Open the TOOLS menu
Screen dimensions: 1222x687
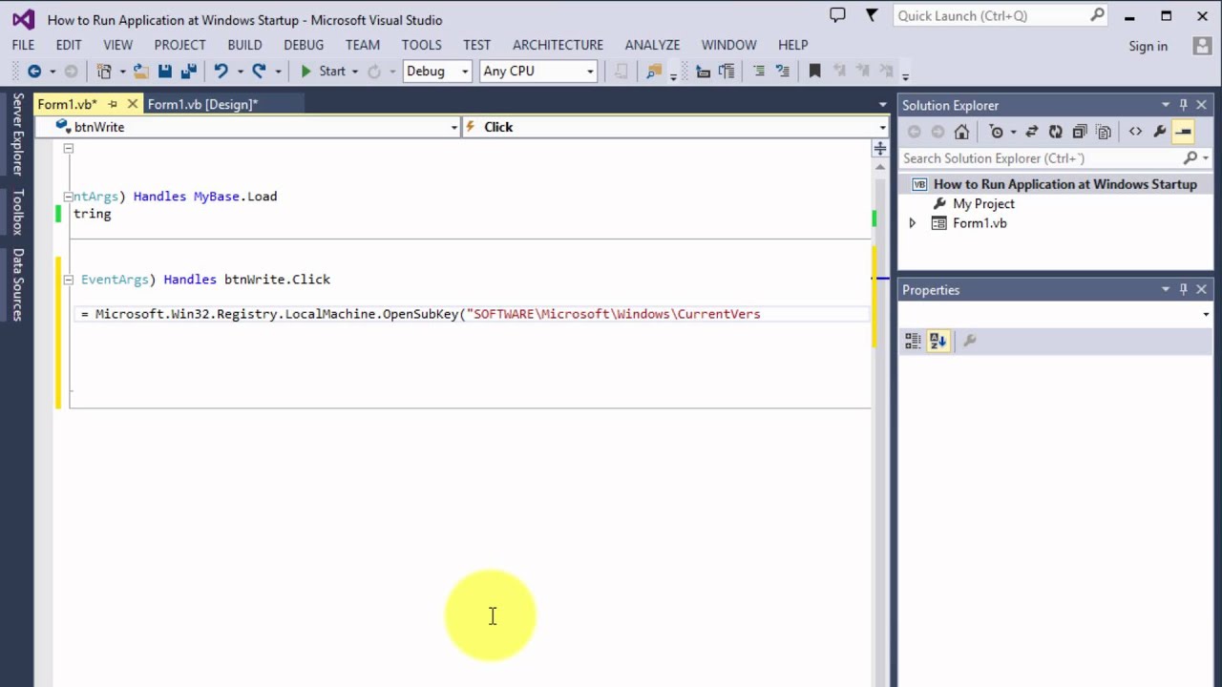coord(421,45)
